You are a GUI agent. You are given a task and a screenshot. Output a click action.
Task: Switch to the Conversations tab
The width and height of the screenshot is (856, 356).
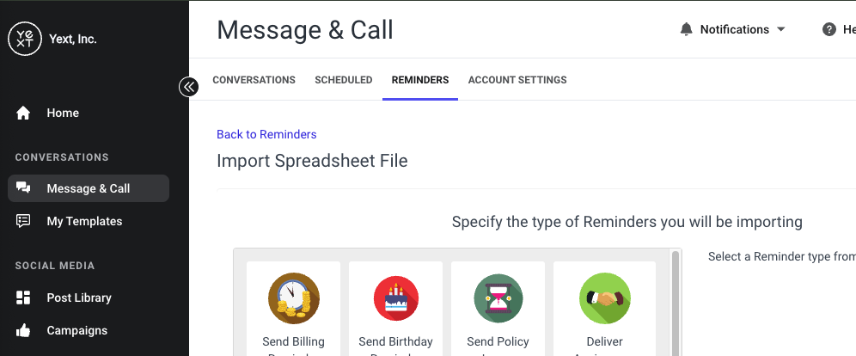click(x=254, y=80)
